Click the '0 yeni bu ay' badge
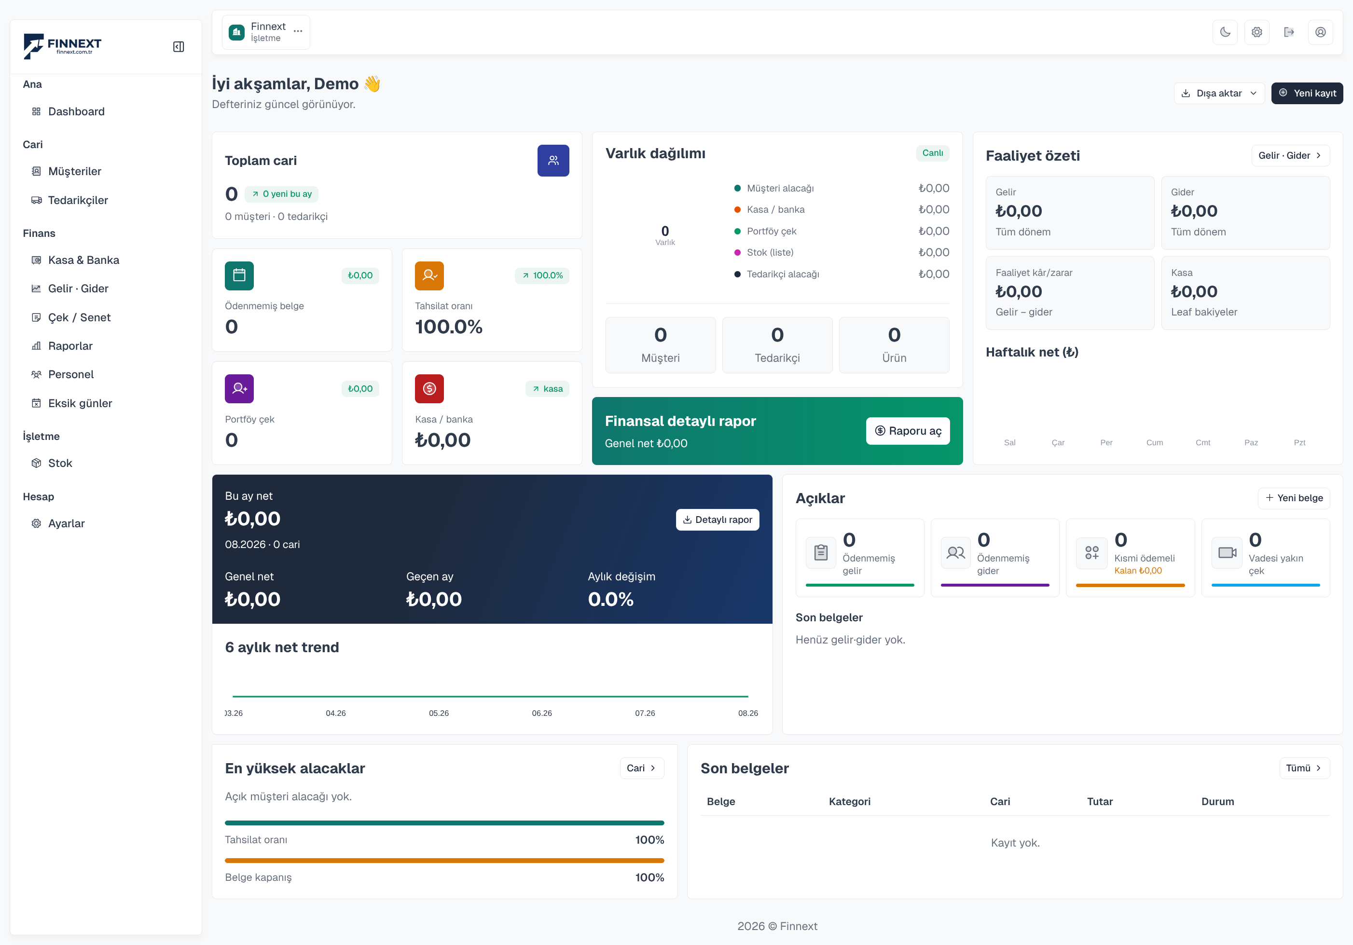The width and height of the screenshot is (1353, 945). point(282,194)
